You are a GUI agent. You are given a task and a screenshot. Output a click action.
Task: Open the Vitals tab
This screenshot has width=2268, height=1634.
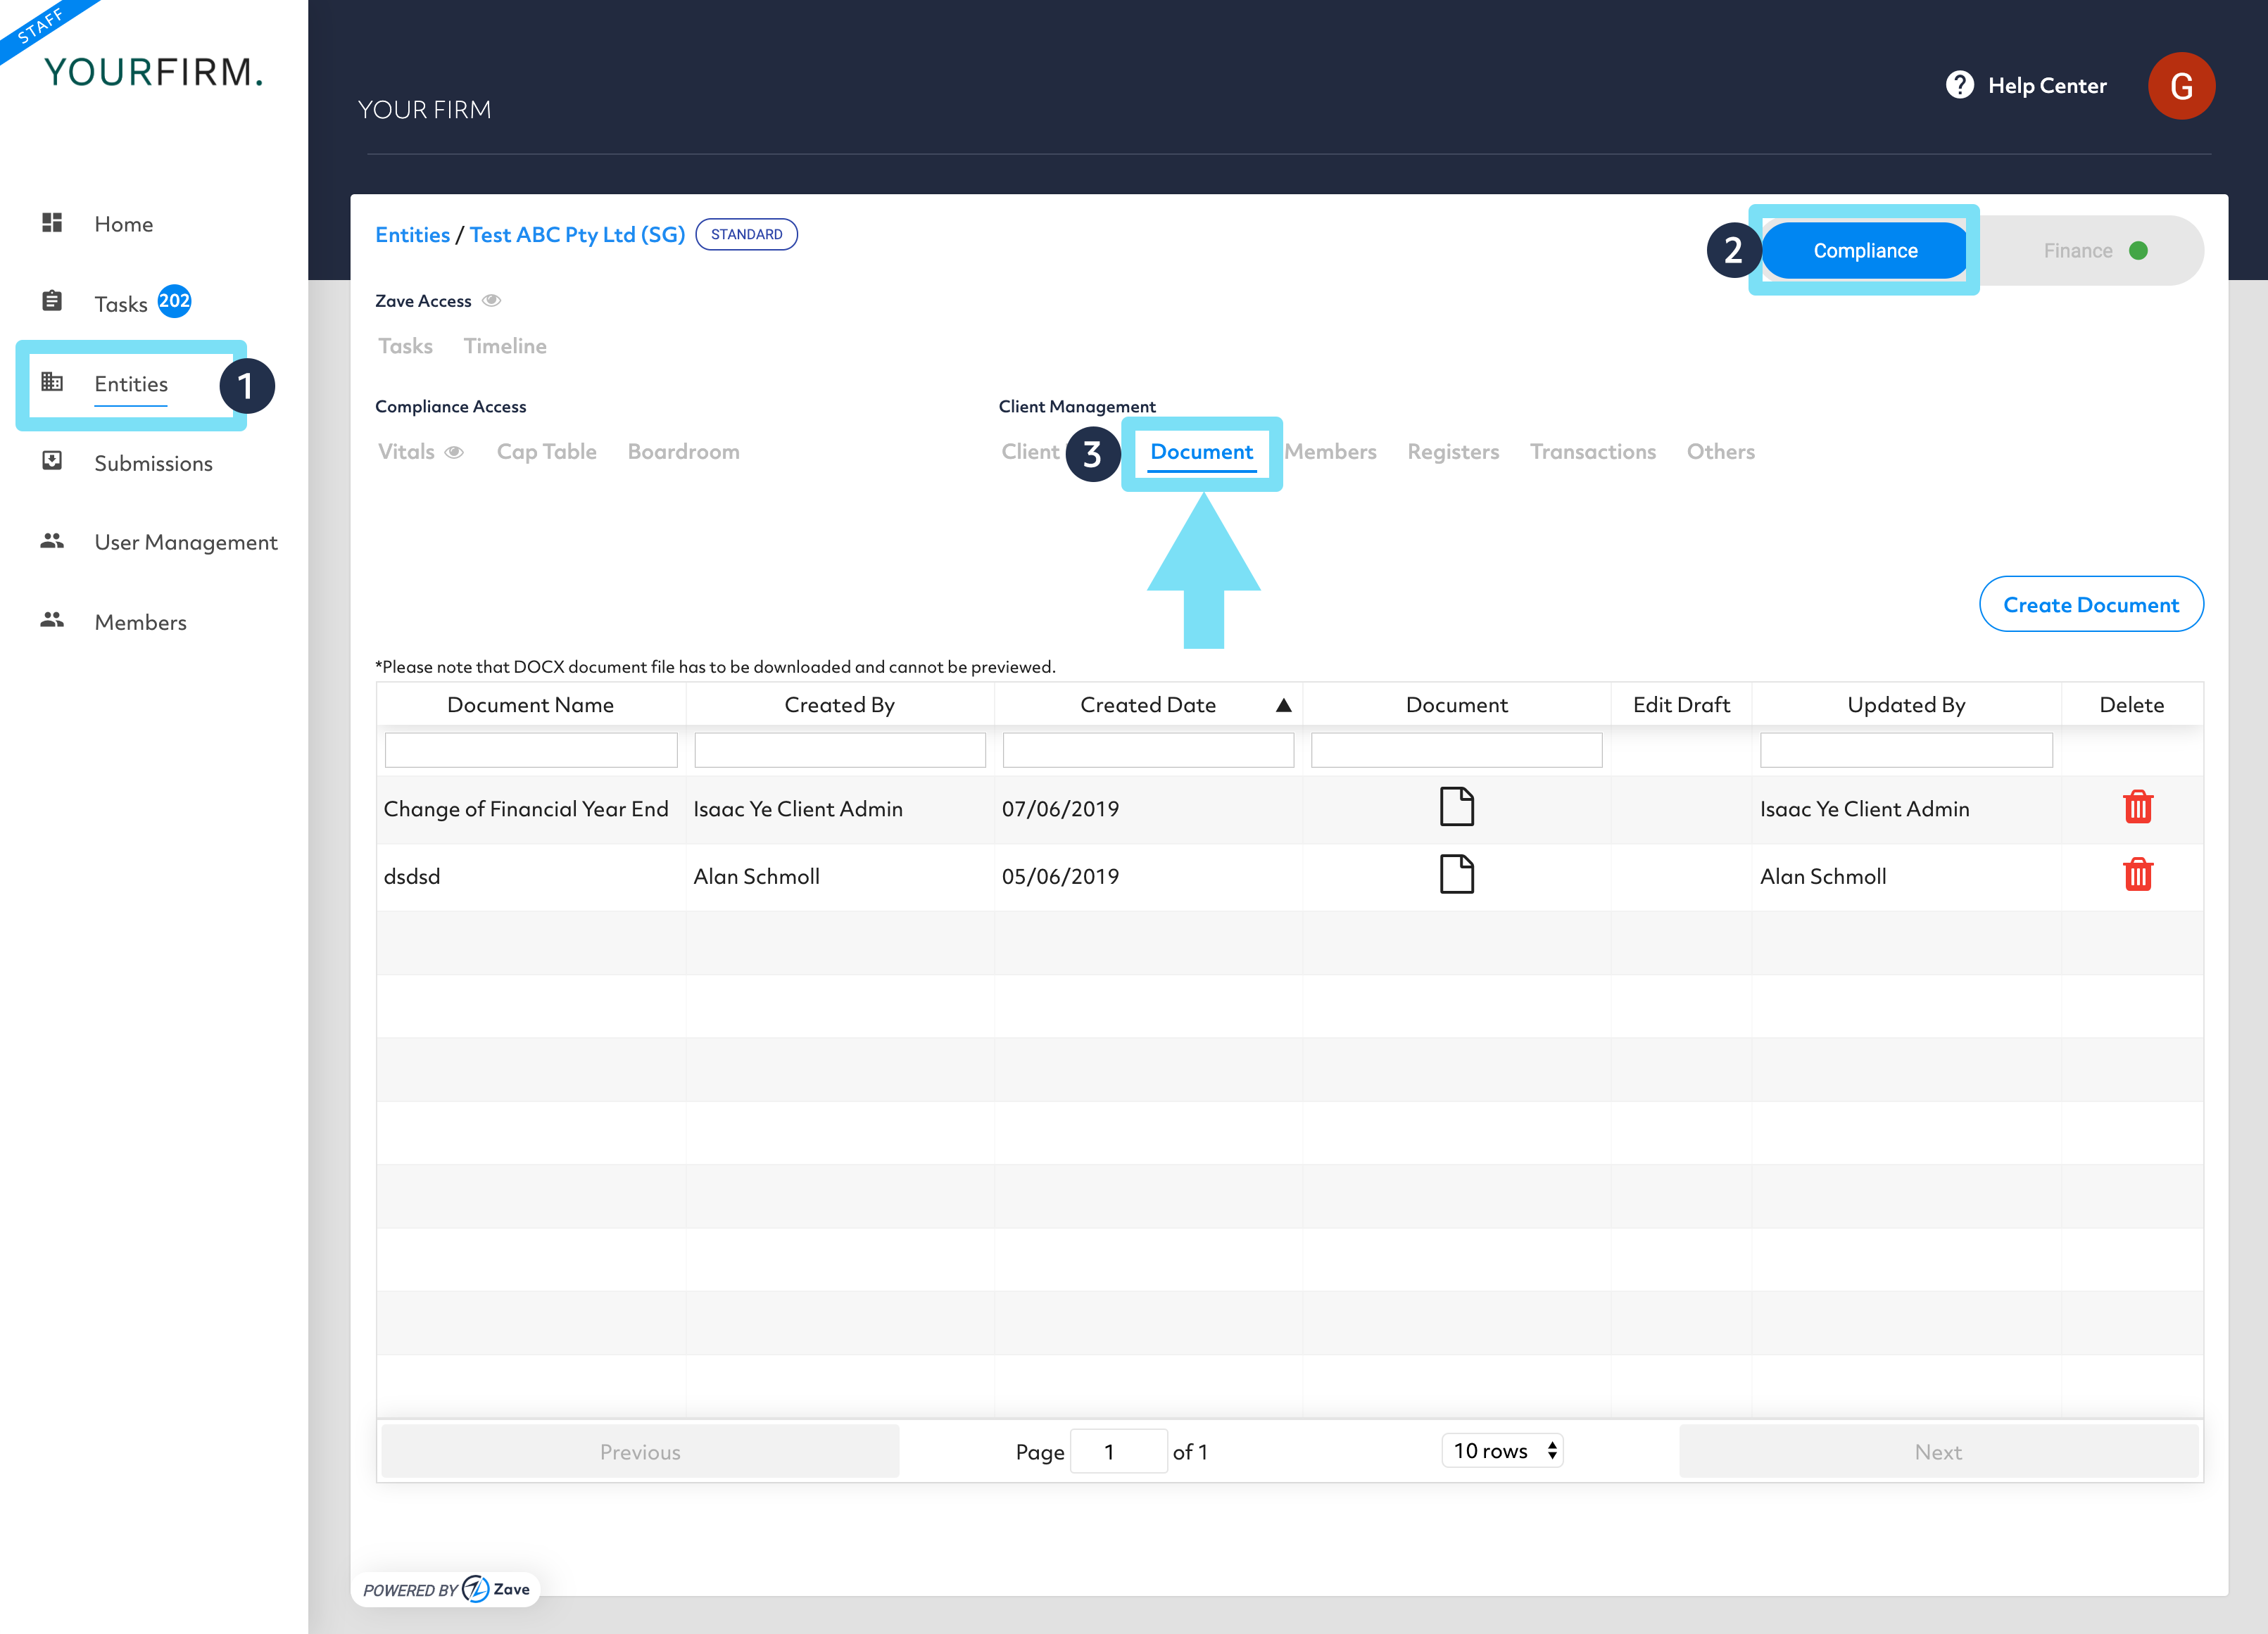pos(406,452)
